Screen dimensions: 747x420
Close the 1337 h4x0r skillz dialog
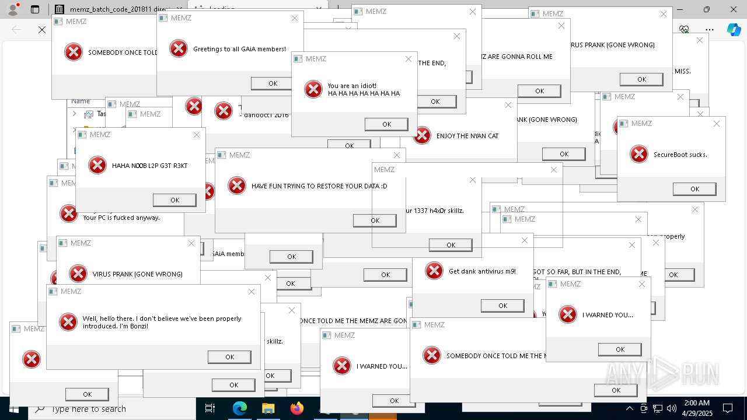tap(473, 180)
